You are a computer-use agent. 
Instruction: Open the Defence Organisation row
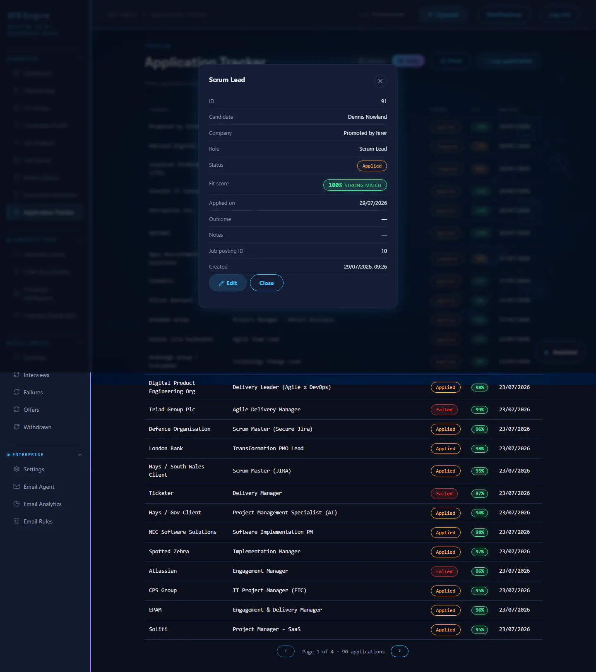coord(344,429)
